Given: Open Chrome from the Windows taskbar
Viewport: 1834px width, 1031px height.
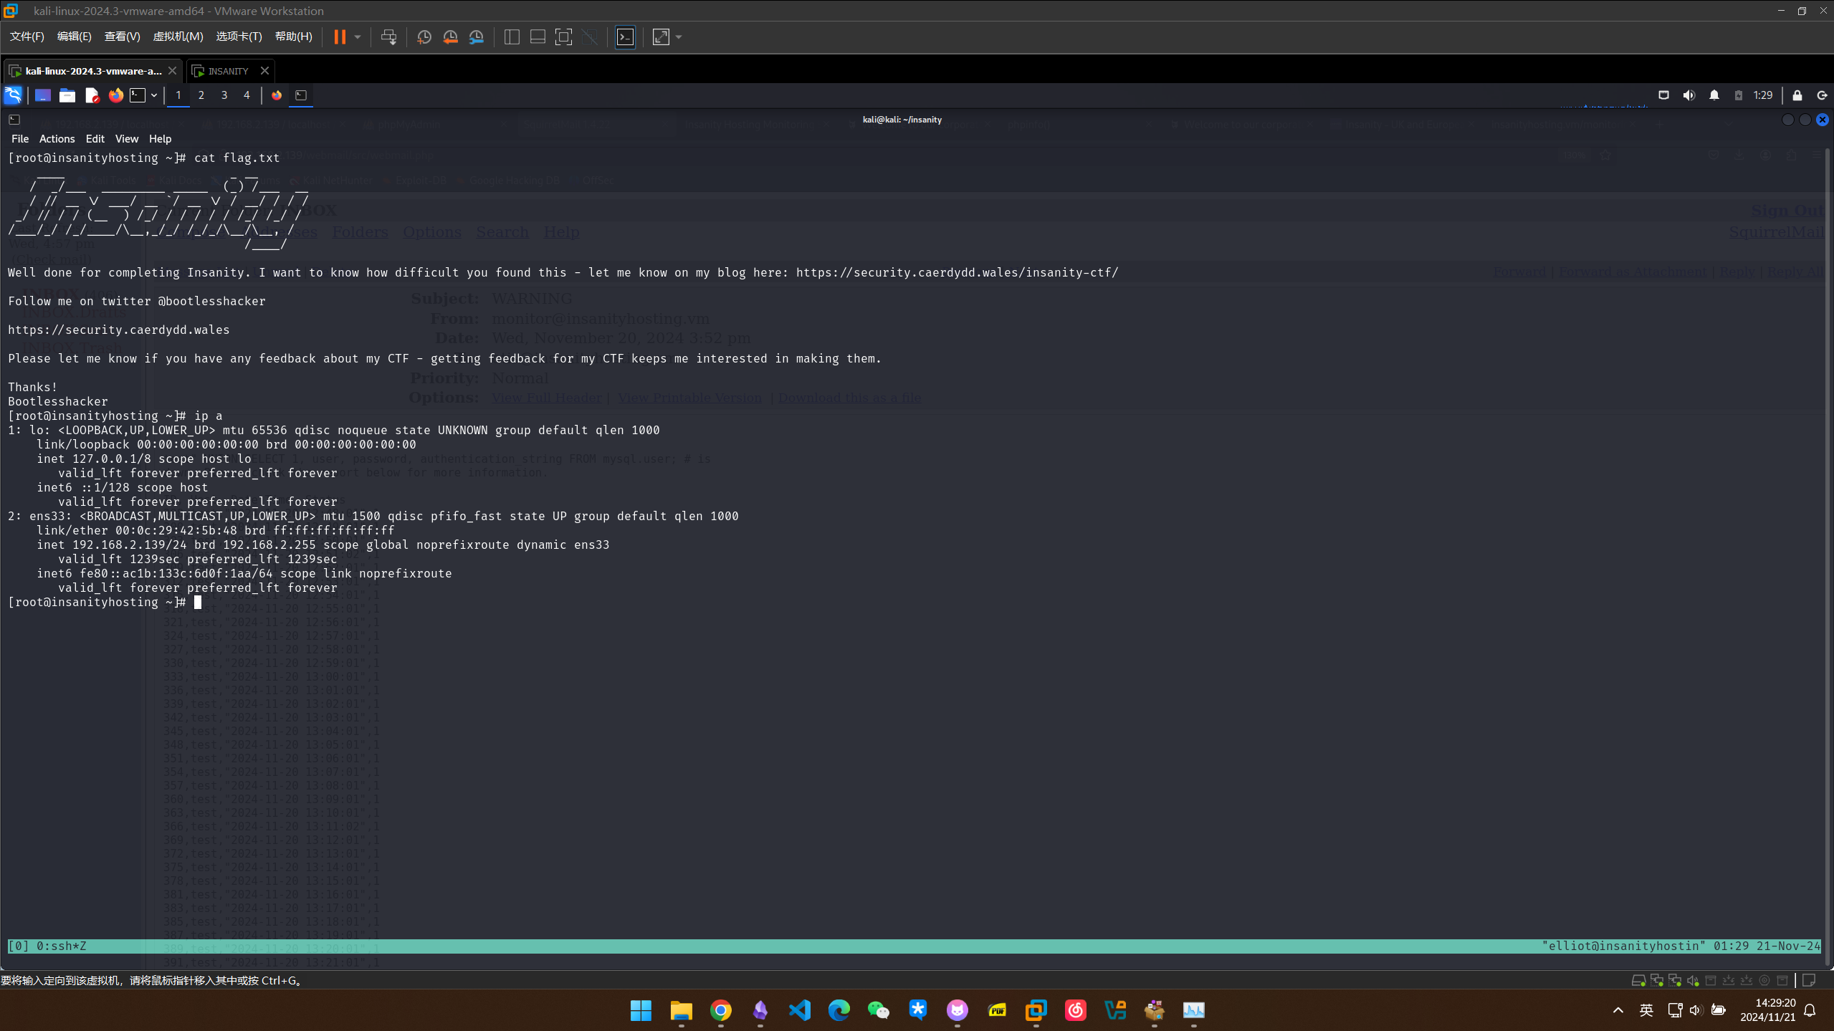Looking at the screenshot, I should (x=720, y=1010).
